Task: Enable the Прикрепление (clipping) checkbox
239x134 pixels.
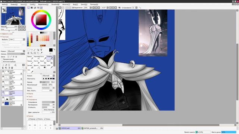Action: [2, 59]
